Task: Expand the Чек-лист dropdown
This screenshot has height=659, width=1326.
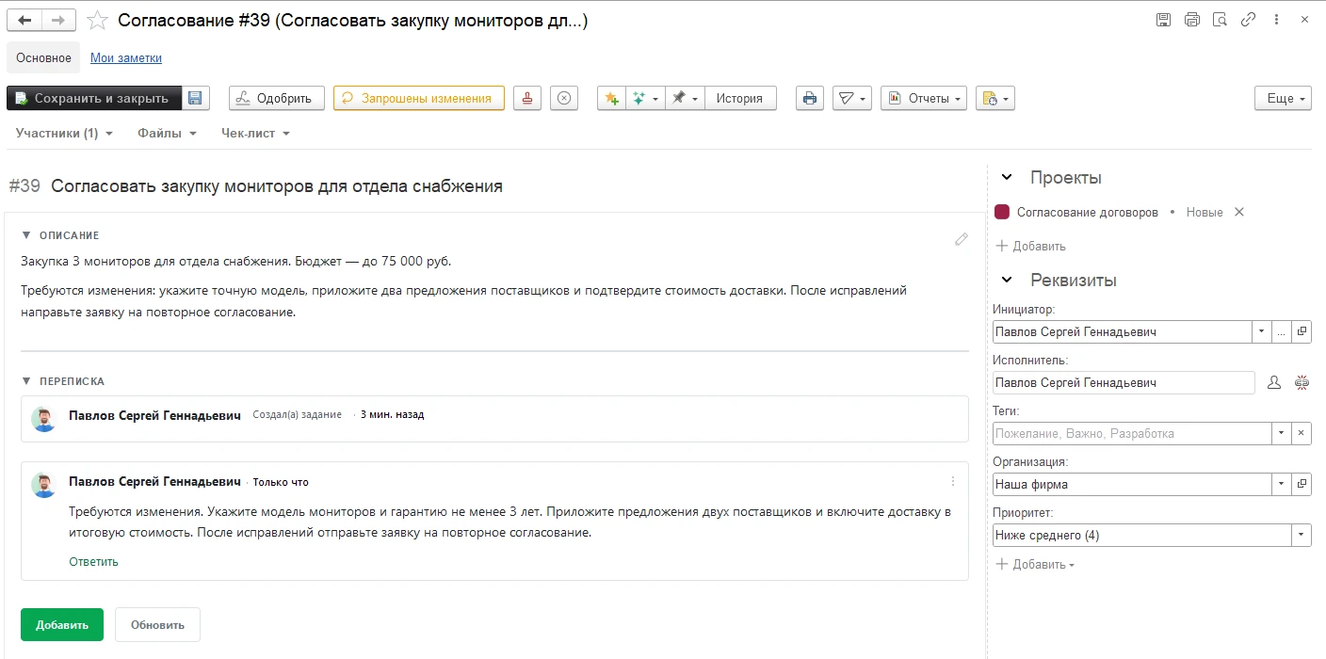Action: coord(255,133)
